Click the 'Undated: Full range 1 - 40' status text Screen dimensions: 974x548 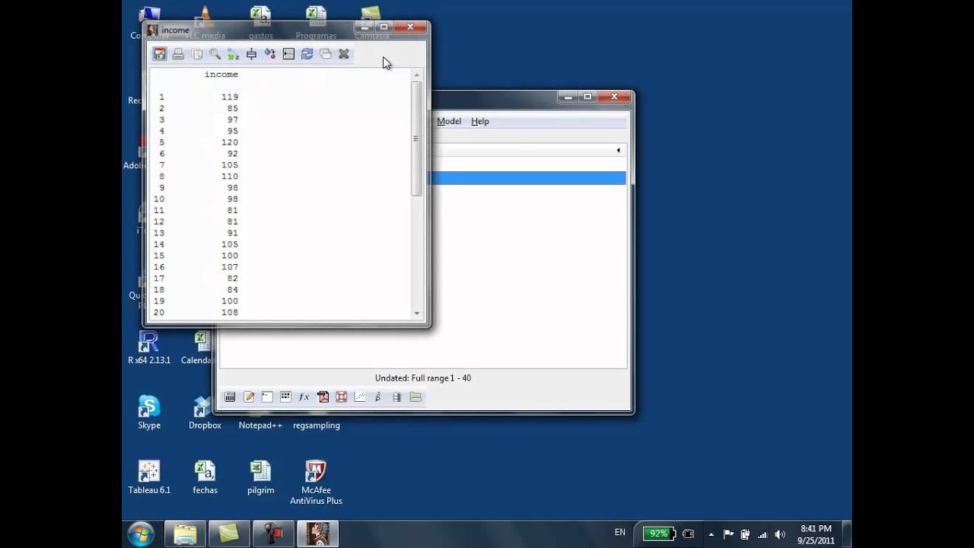423,378
